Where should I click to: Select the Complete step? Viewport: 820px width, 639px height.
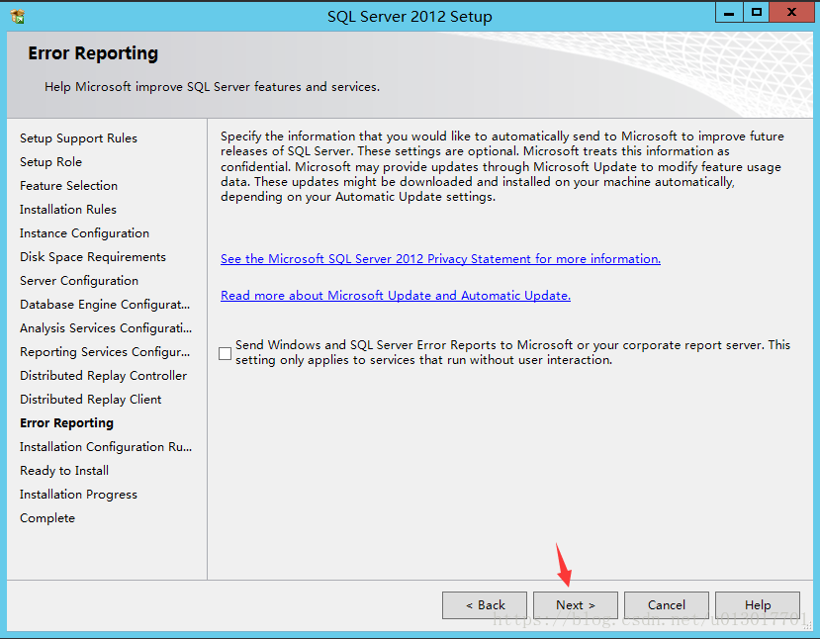47,518
